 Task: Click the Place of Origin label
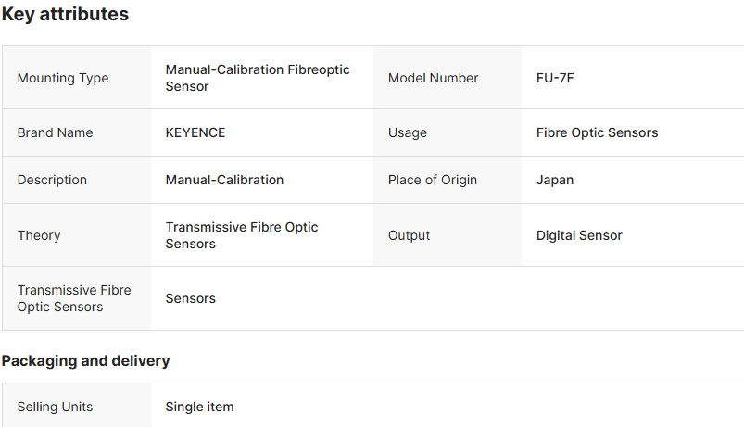[433, 180]
